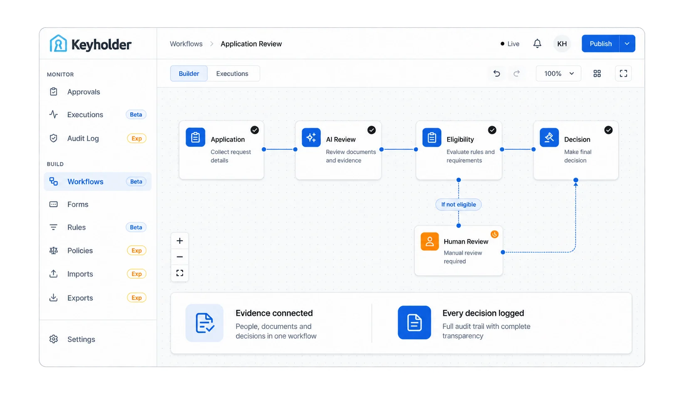
Task: Toggle the Decision node checkmark
Action: pos(608,130)
